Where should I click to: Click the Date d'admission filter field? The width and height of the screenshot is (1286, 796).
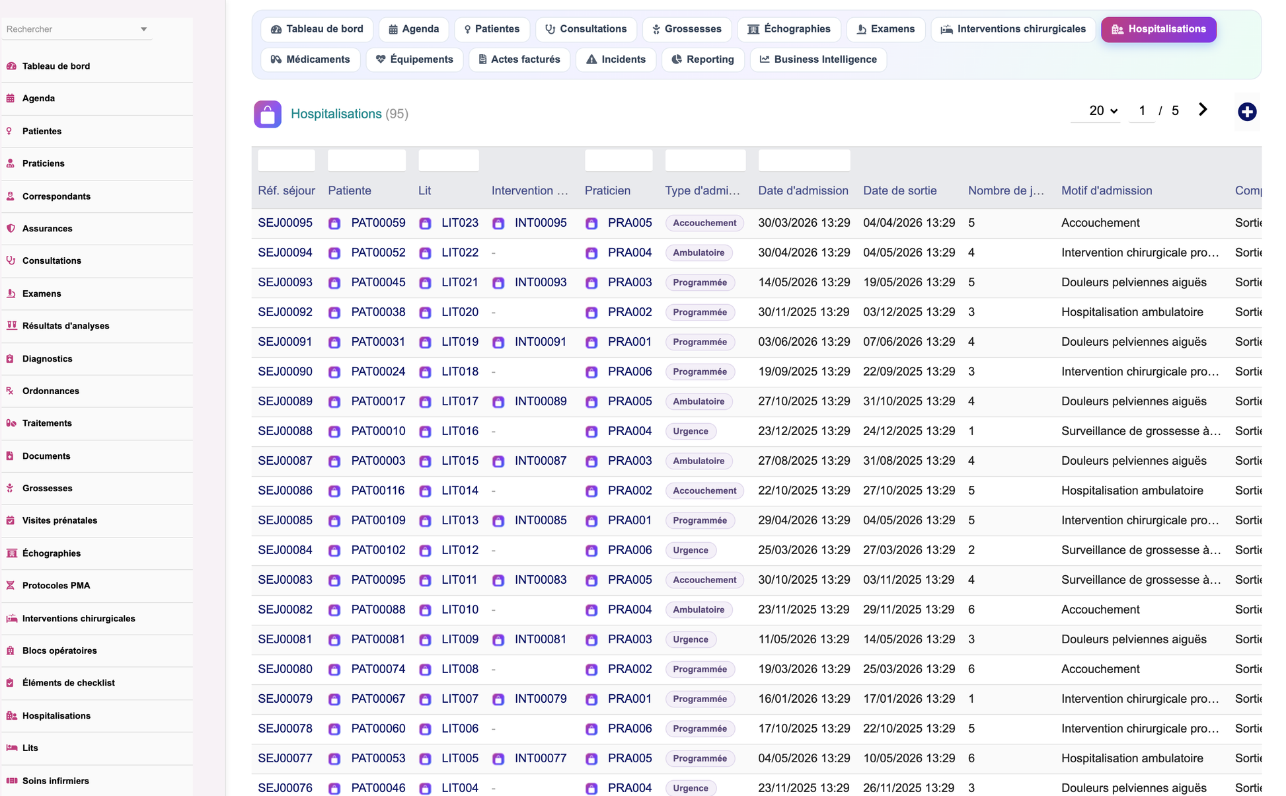point(804,161)
